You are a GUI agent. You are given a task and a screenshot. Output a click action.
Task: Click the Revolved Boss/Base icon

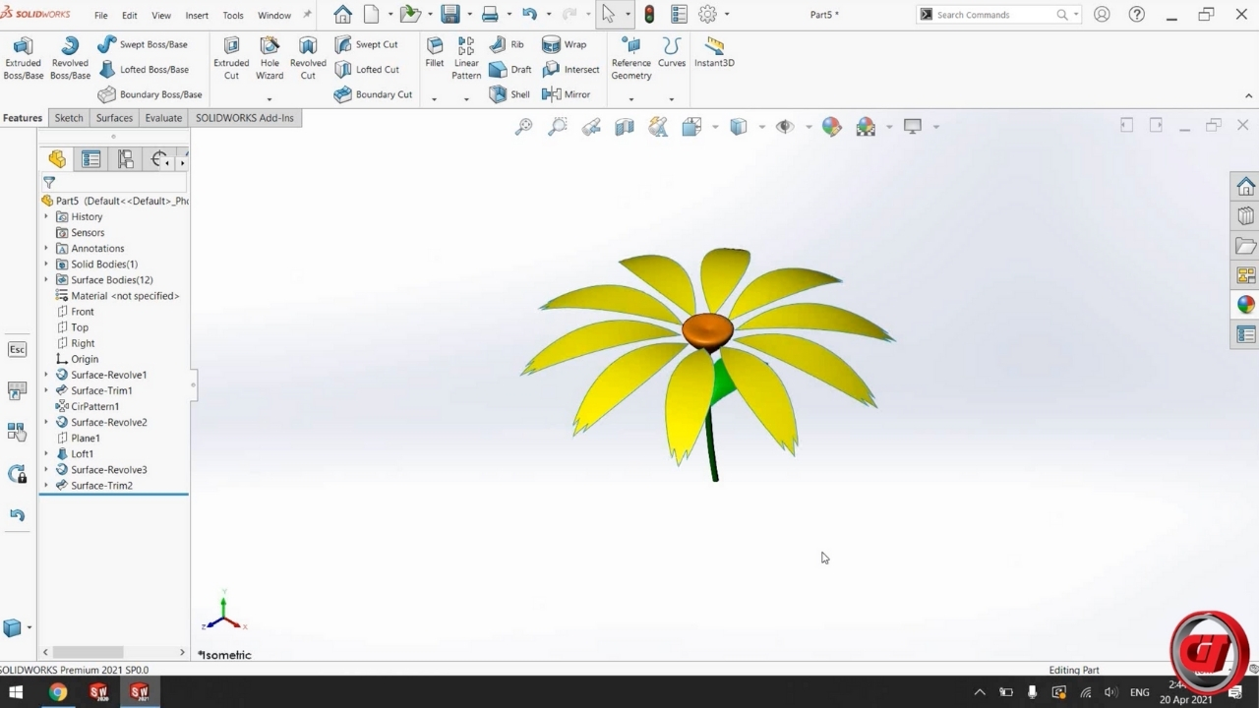70,59
